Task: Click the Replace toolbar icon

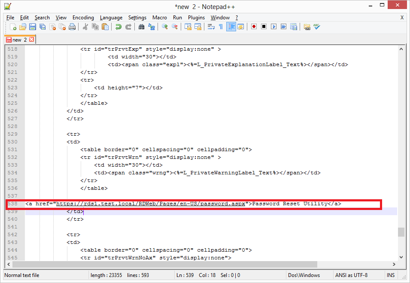Action: coord(152,27)
